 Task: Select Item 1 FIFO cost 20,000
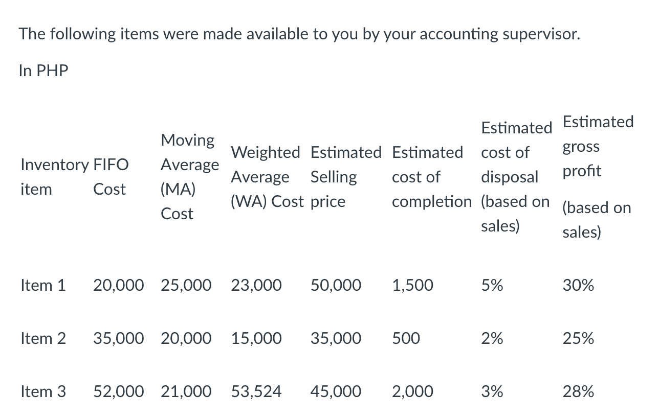(119, 285)
